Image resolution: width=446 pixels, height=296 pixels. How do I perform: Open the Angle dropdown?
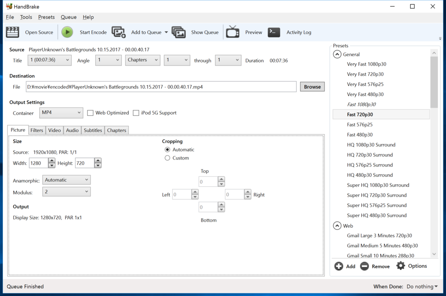pyautogui.click(x=108, y=60)
